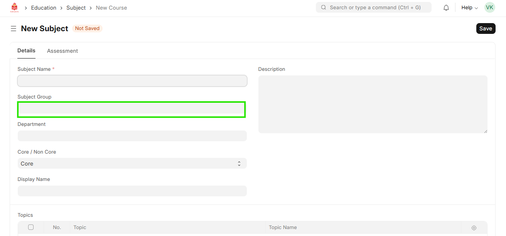Focus the Subject Group input field
Viewport: 506px width, 236px height.
tap(132, 110)
